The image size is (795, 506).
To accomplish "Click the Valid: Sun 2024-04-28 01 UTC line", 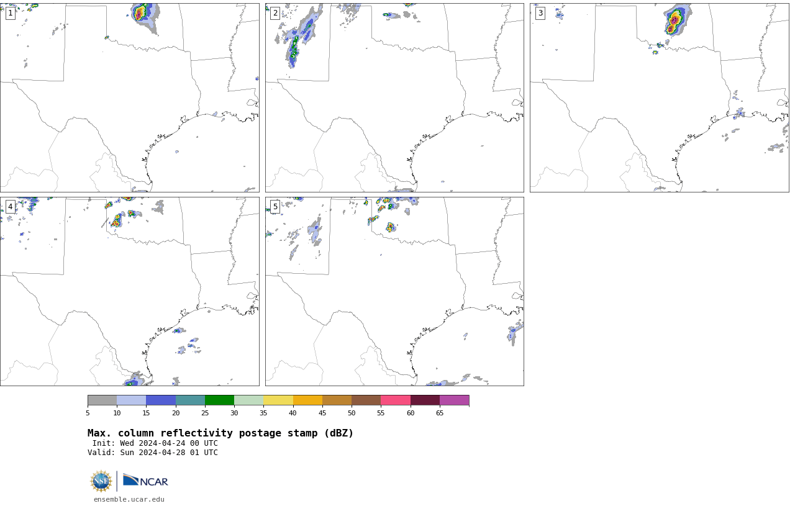I will (x=153, y=453).
